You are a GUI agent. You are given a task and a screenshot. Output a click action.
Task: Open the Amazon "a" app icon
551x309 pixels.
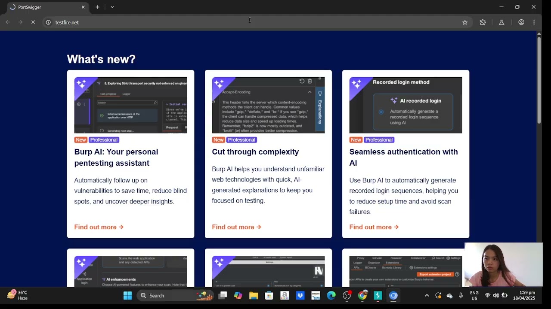pos(285,295)
